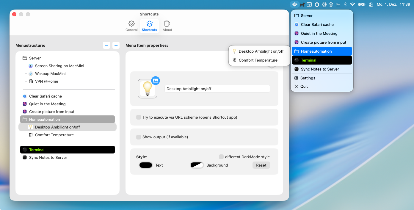Click the minus button to remove menu item
414x210 pixels.
(x=106, y=46)
